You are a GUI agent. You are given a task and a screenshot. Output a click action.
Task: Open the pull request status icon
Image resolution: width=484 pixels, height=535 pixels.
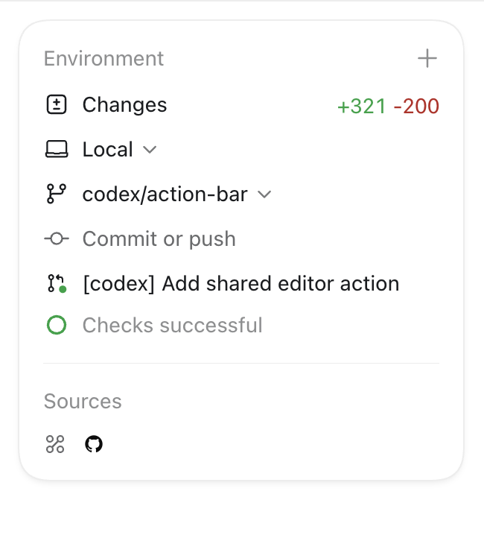point(57,284)
